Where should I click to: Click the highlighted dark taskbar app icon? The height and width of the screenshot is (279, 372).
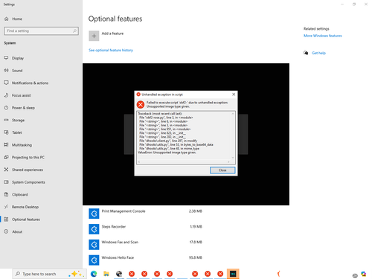(x=233, y=274)
